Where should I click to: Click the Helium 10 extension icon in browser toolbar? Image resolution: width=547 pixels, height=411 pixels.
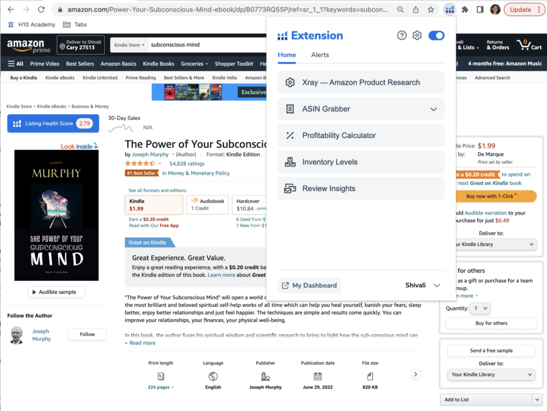click(450, 10)
